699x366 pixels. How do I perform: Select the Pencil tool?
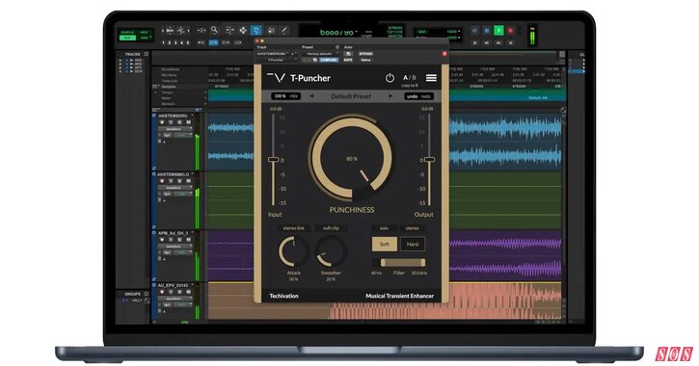pos(284,30)
